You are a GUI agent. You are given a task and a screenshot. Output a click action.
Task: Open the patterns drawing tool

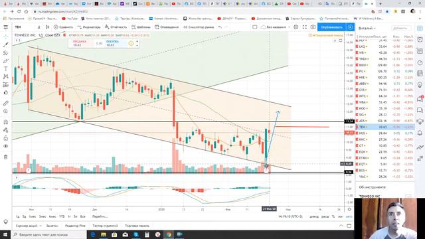(x=6, y=77)
